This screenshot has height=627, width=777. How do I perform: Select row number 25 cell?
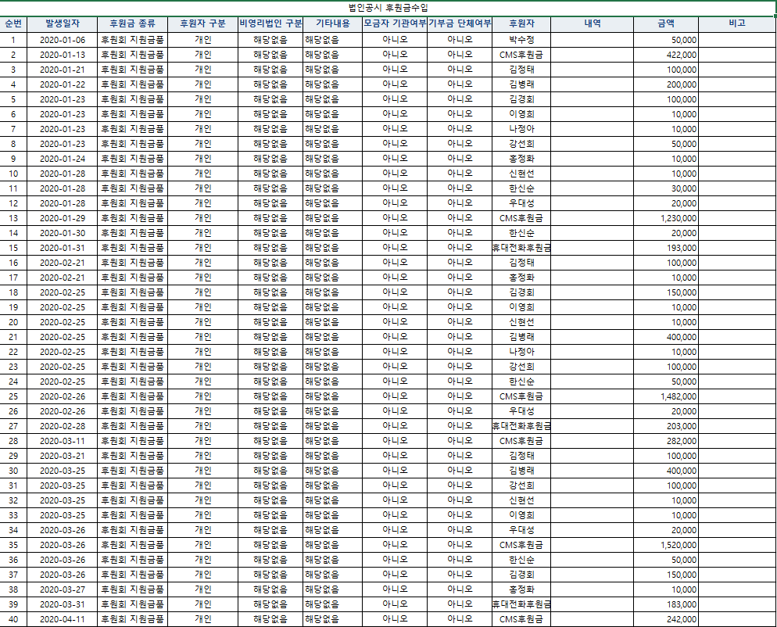pos(13,397)
